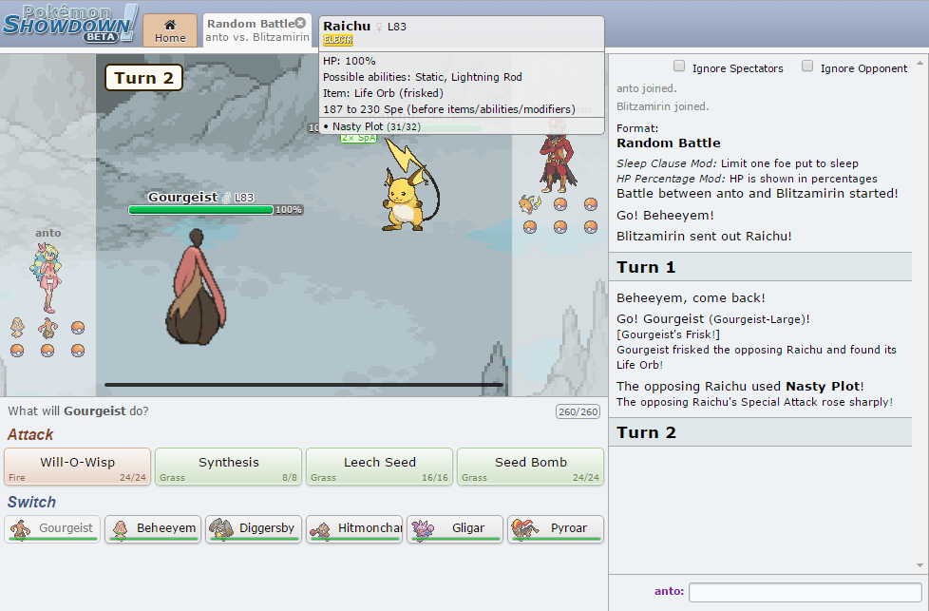Switch to Pyroar
The image size is (929, 611).
click(x=556, y=528)
